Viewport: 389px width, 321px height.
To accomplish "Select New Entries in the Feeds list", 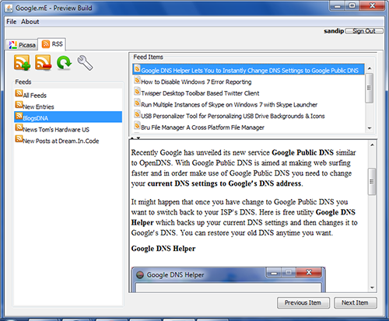I will [x=68, y=106].
